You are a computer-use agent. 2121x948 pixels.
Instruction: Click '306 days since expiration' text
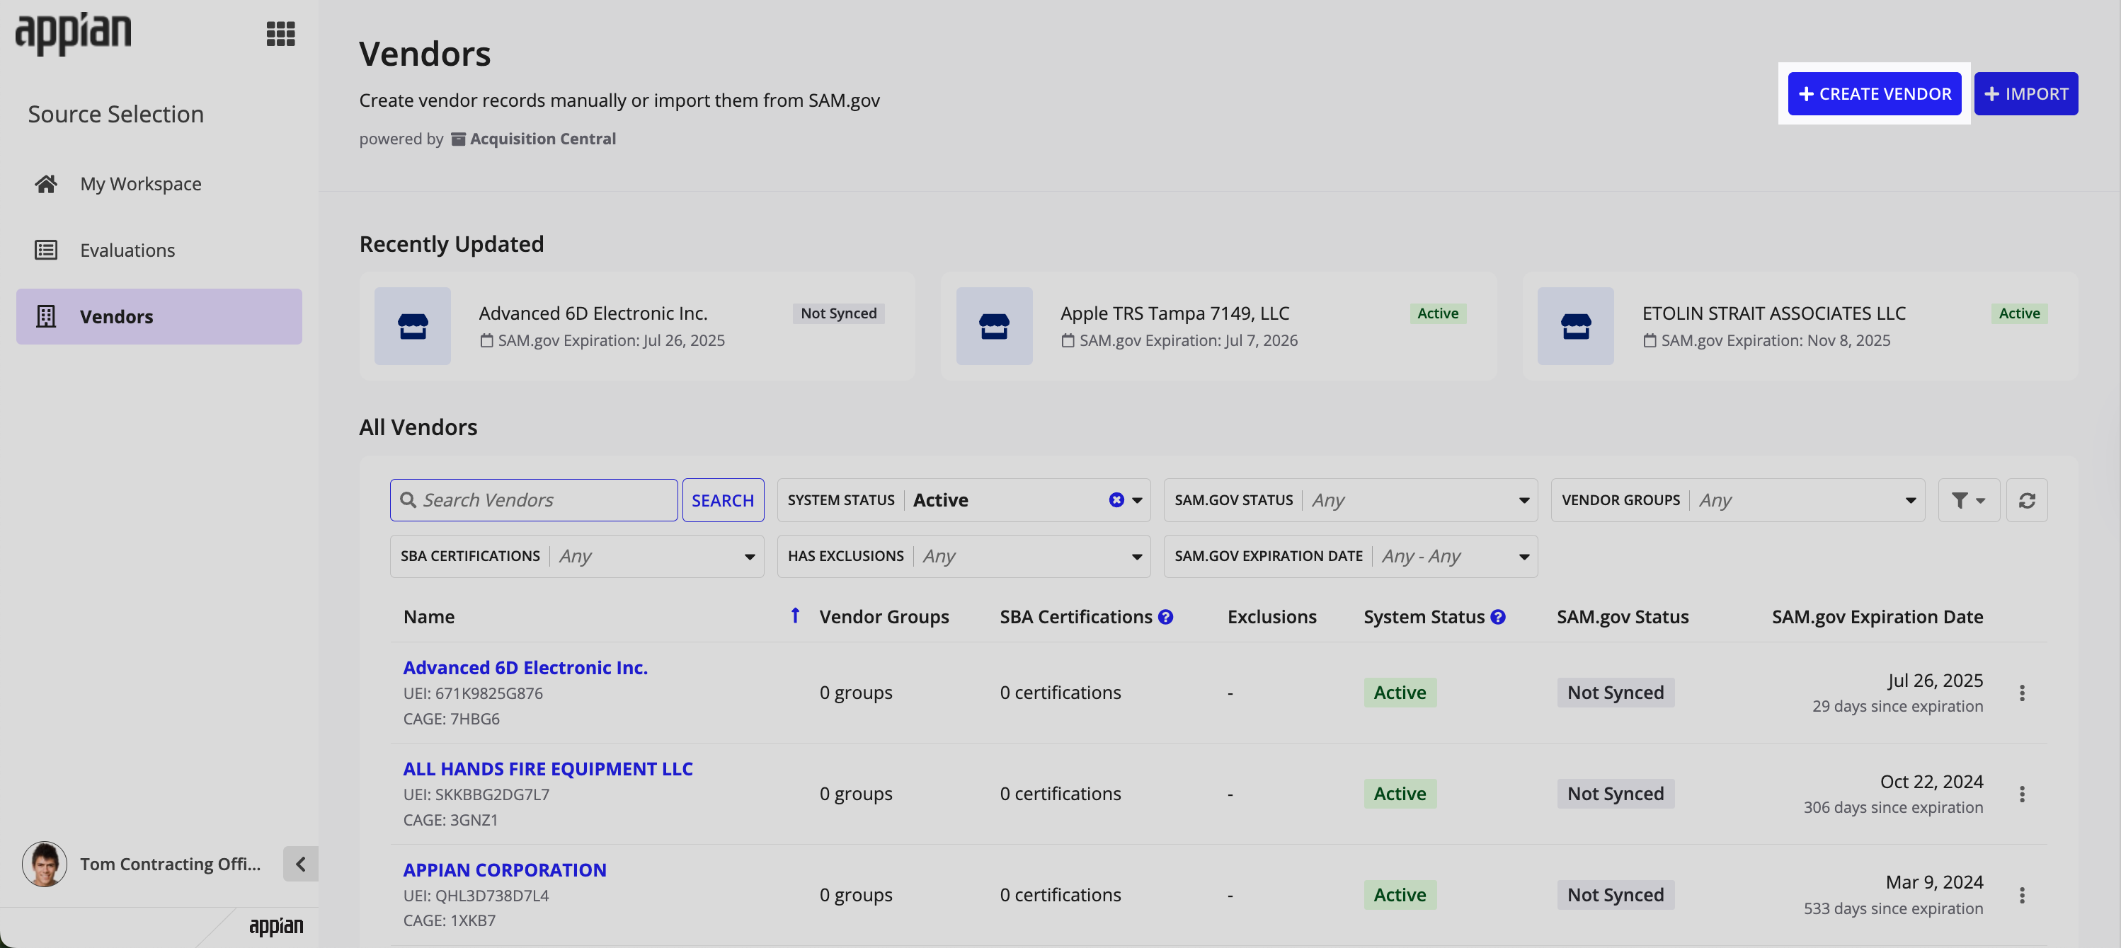click(1892, 807)
